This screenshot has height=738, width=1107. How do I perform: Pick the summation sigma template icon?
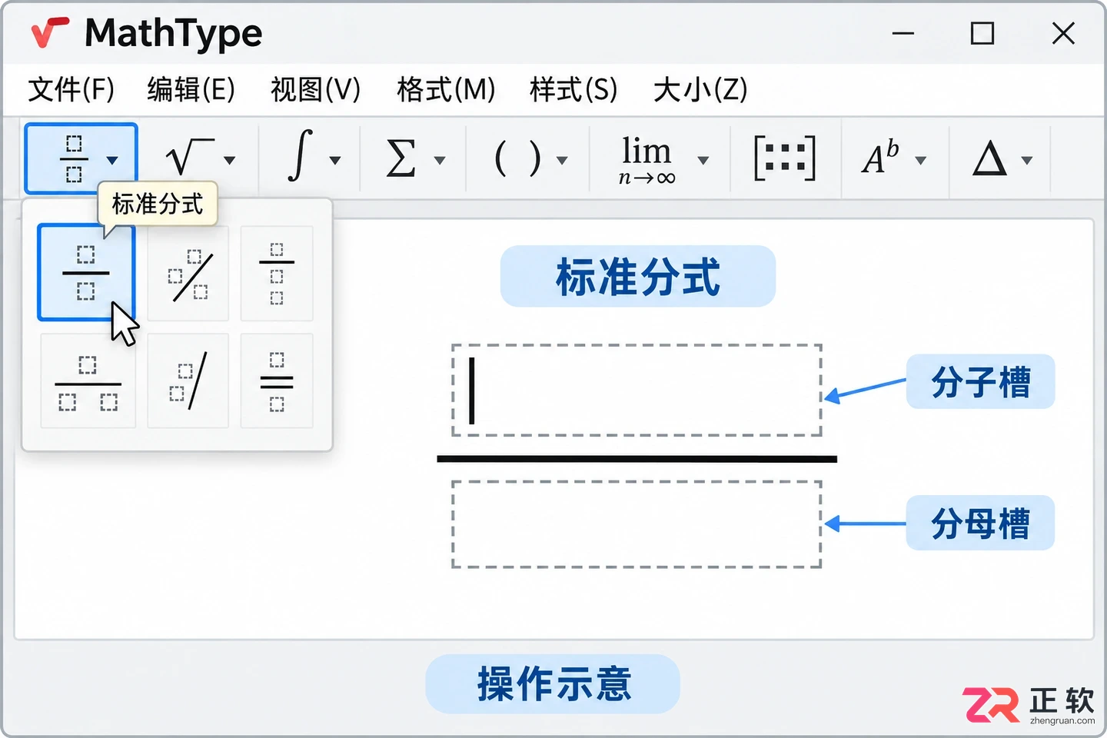point(401,158)
